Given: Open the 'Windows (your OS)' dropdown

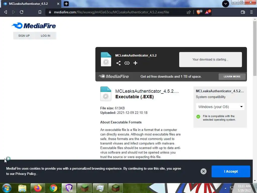Looking at the screenshot, I should [220, 107].
